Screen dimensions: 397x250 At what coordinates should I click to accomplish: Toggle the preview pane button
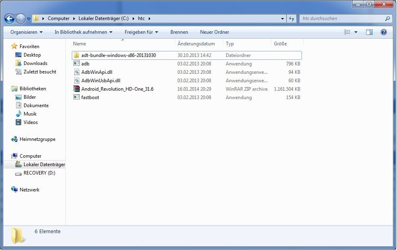369,32
